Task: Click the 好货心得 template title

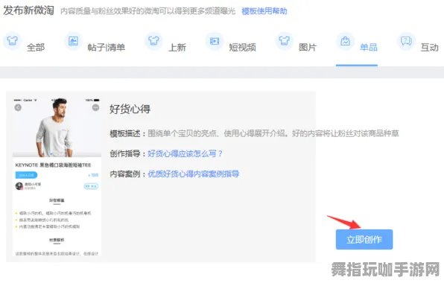Action: [x=130, y=109]
